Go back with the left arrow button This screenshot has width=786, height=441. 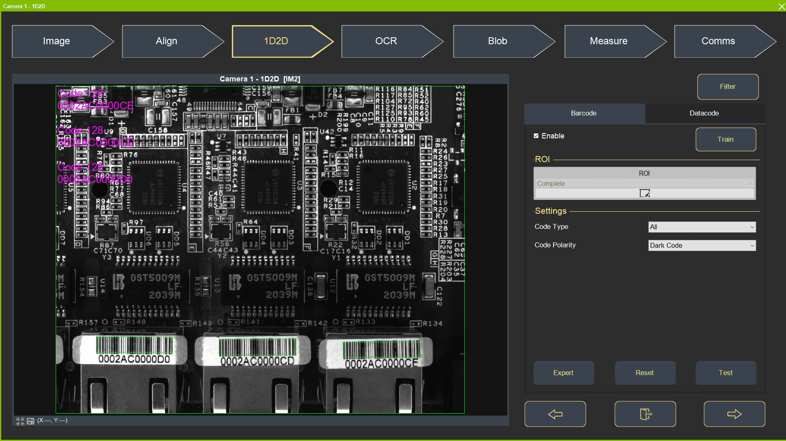(x=555, y=414)
